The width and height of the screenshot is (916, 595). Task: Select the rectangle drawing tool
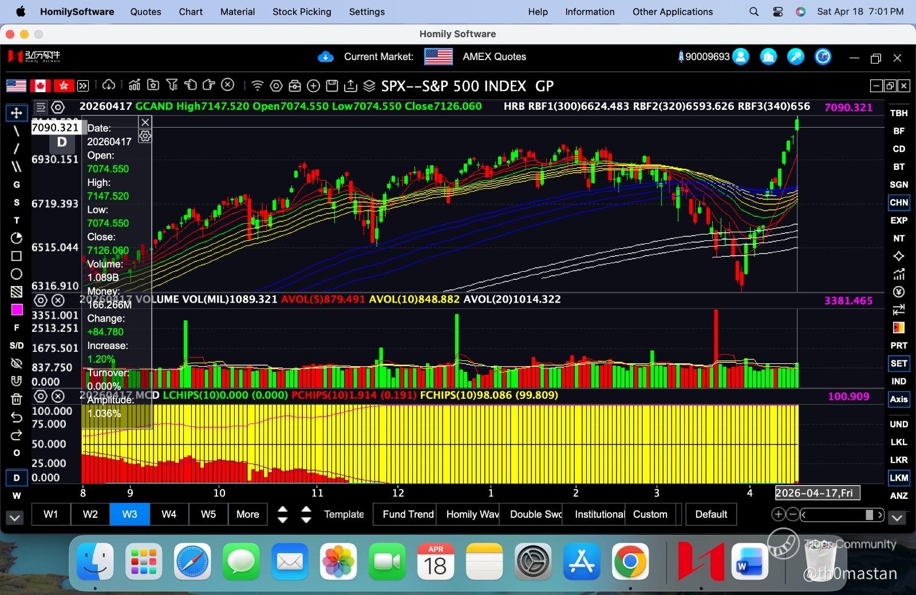[x=17, y=256]
